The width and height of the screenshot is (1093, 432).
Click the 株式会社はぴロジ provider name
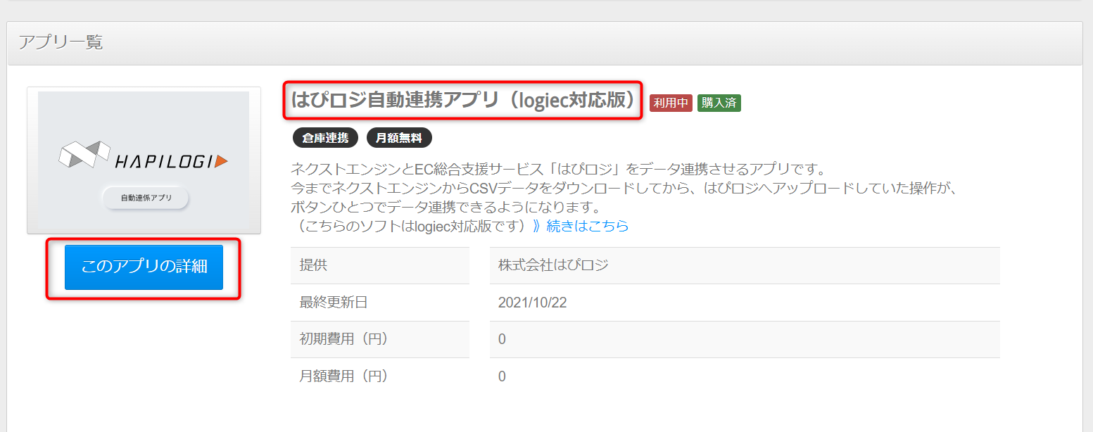tap(553, 265)
